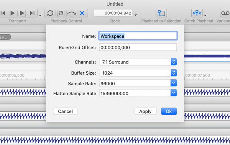
Task: Open the Channels 7.1 Surround popup
Action: pos(138,62)
